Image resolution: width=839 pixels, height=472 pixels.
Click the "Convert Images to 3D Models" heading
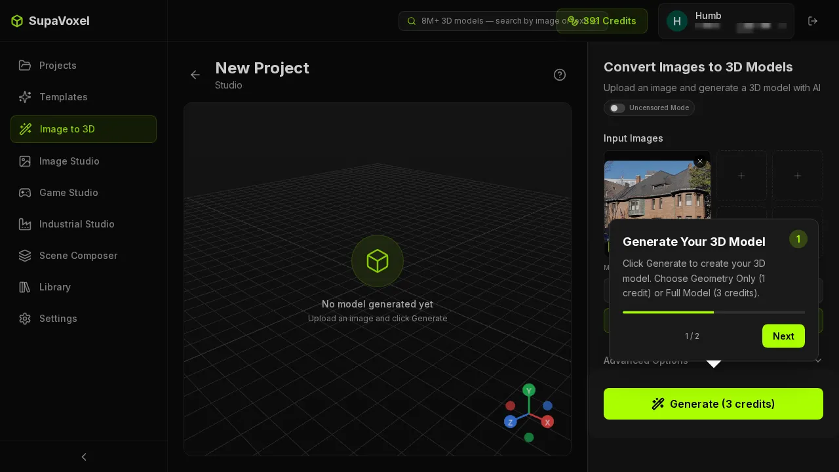coord(698,67)
